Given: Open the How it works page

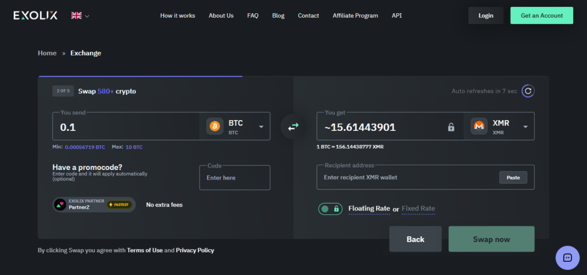Looking at the screenshot, I should [x=178, y=15].
